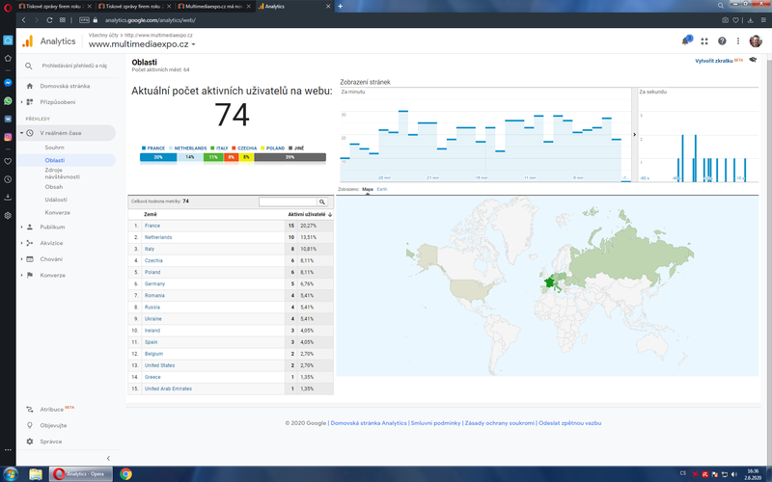The width and height of the screenshot is (772, 482).
Task: Open Opera sidebar downloads icon
Action: coord(8,198)
